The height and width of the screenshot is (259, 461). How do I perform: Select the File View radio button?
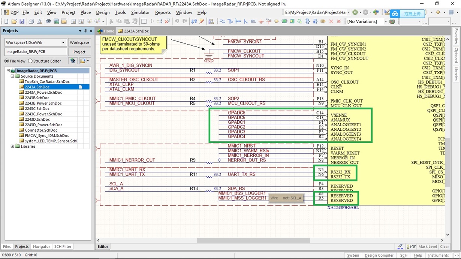pos(7,61)
